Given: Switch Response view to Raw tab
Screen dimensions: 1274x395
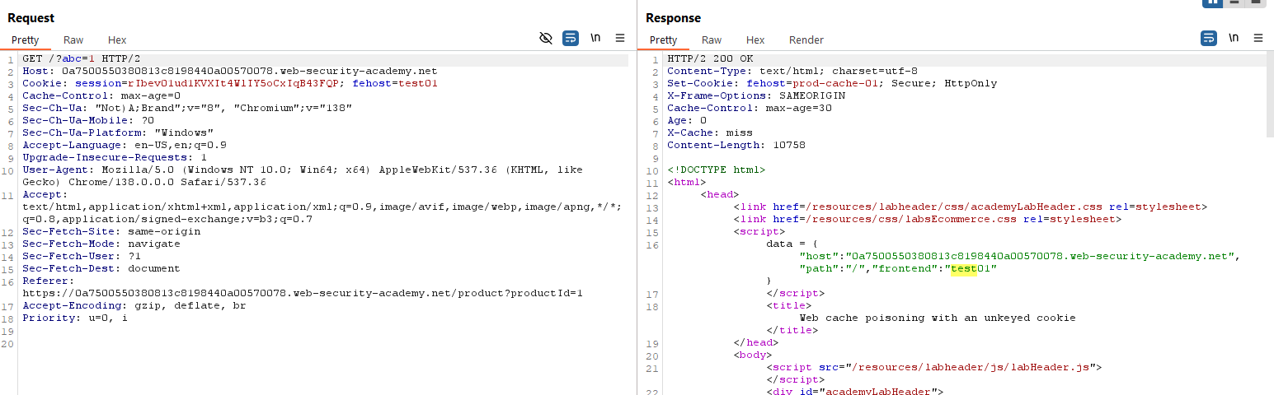Looking at the screenshot, I should (712, 39).
